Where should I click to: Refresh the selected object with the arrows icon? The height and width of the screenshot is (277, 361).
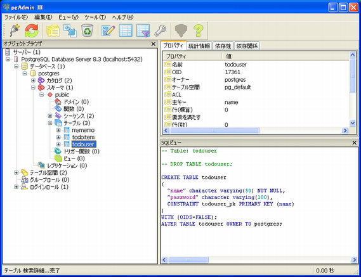click(x=32, y=30)
